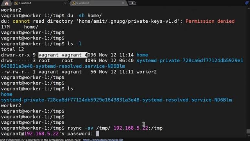Click '-rw-rw-r--' permissions of worker2 file
The image size is (250, 141).
click(15, 72)
